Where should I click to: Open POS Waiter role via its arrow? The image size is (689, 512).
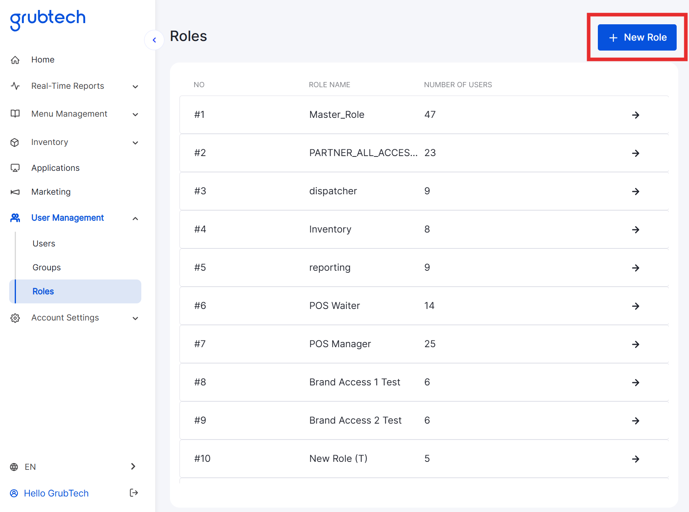(x=636, y=306)
